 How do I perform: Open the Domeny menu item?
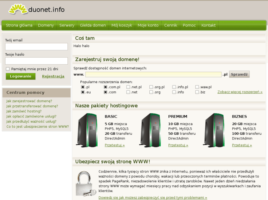[x=46, y=25]
